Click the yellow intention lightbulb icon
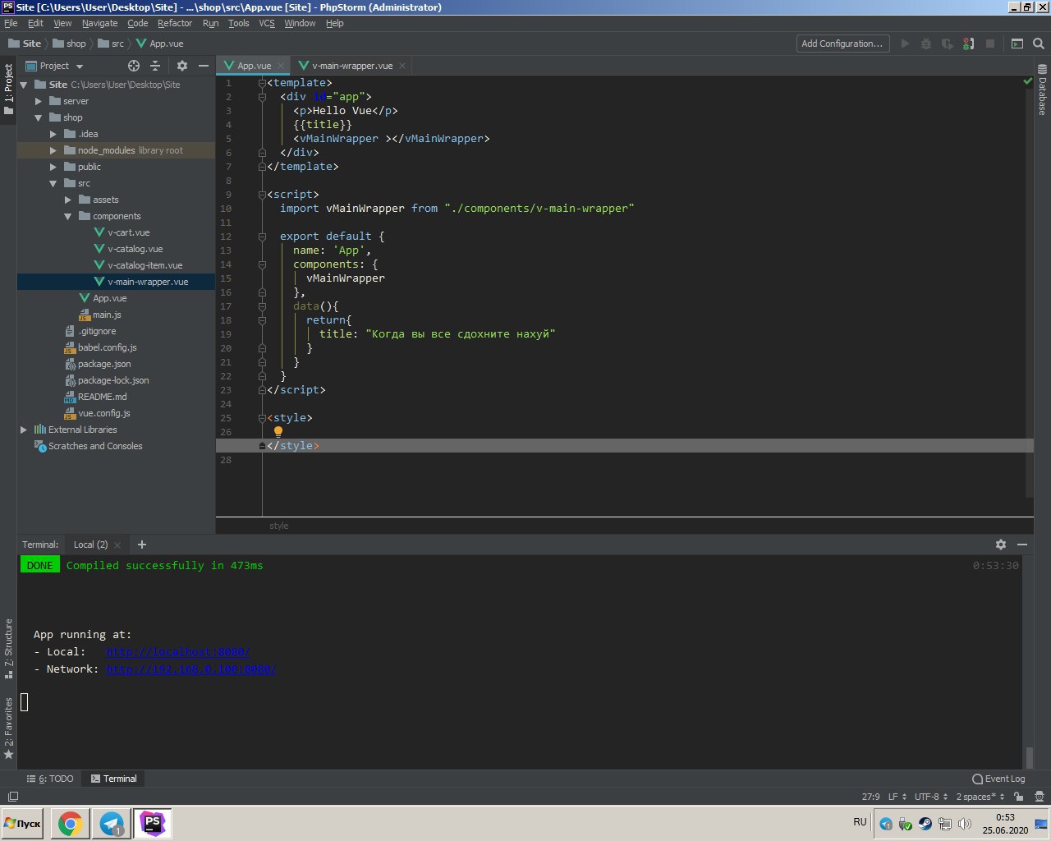 click(278, 432)
